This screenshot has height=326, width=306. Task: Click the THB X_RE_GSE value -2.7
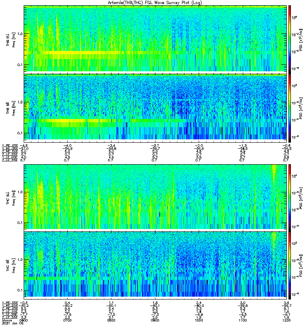click(x=155, y=145)
